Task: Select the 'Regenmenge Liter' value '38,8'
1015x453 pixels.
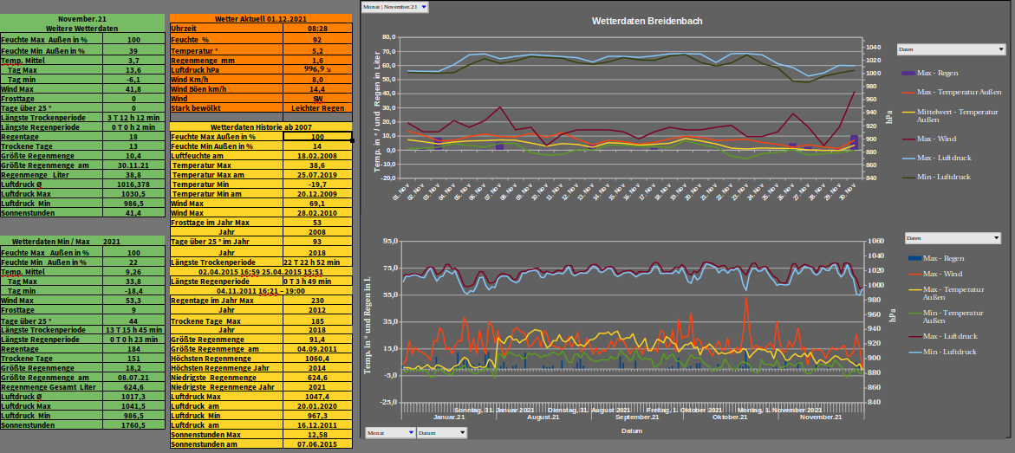Action: (134, 175)
